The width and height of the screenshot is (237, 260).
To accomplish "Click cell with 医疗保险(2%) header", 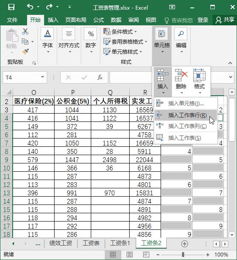I will (x=34, y=101).
